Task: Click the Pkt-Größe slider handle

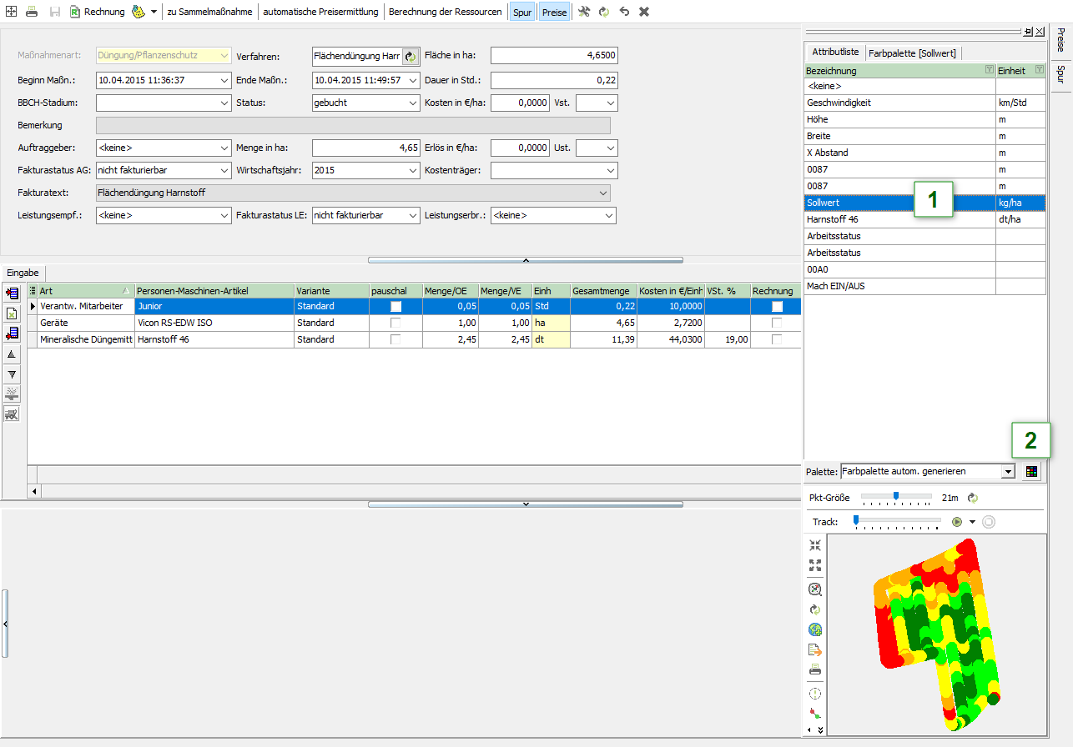Action: pyautogui.click(x=895, y=496)
